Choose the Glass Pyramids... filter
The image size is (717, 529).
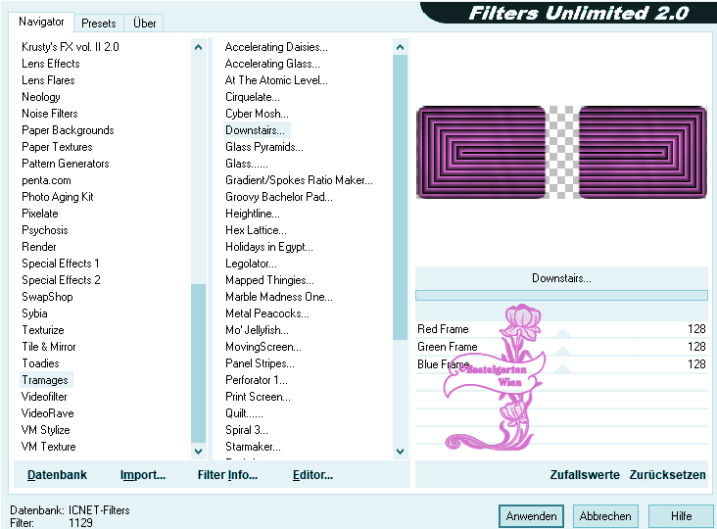point(264,147)
